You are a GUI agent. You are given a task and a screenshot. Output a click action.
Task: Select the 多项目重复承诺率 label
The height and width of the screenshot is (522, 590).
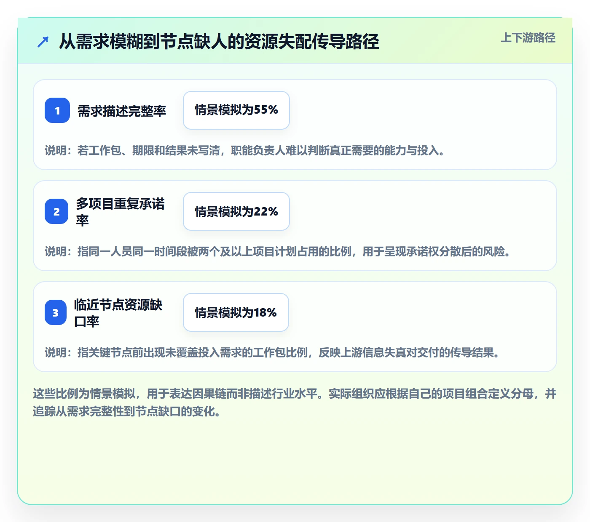coord(121,212)
